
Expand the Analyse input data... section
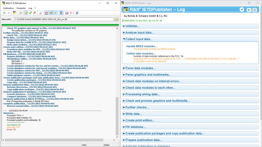(x=190, y=33)
